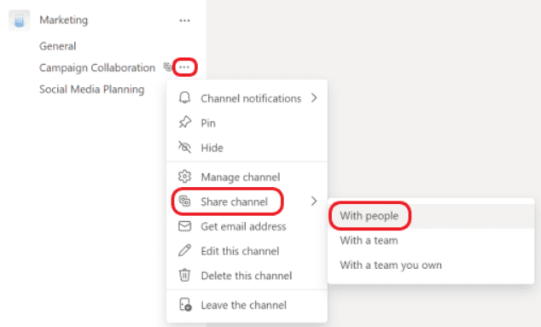Click the gear icon for Manage channel
This screenshot has height=327, width=541.
click(x=184, y=177)
